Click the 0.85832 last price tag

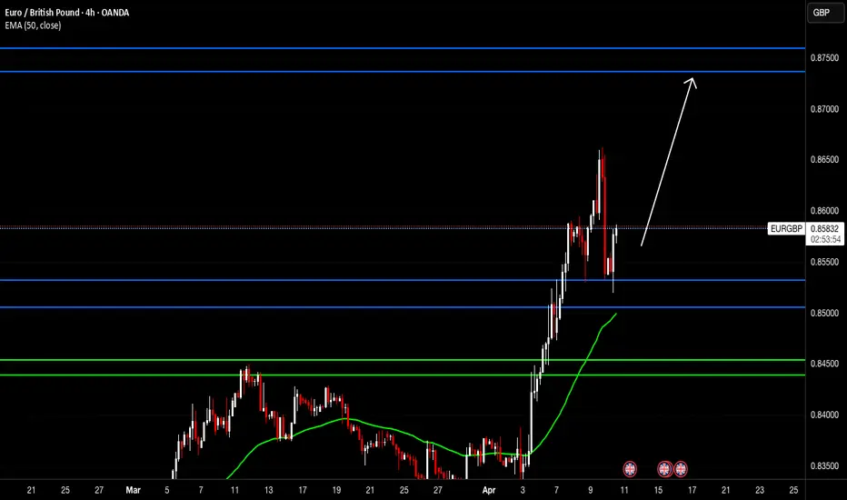tap(825, 229)
